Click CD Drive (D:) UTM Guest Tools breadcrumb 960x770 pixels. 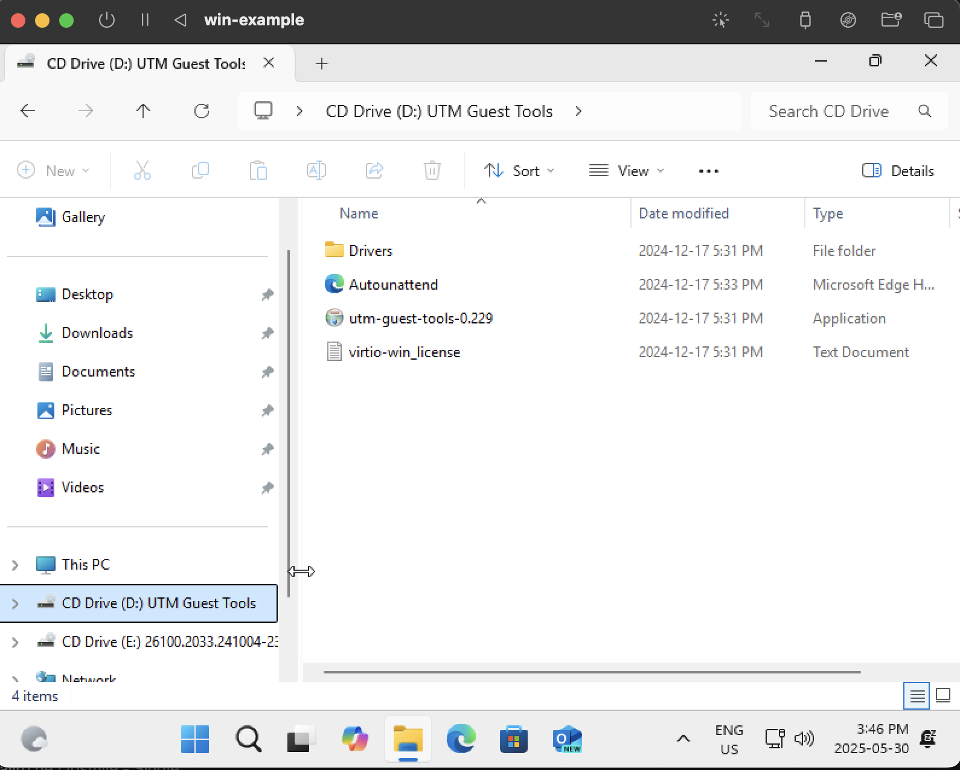[439, 112]
